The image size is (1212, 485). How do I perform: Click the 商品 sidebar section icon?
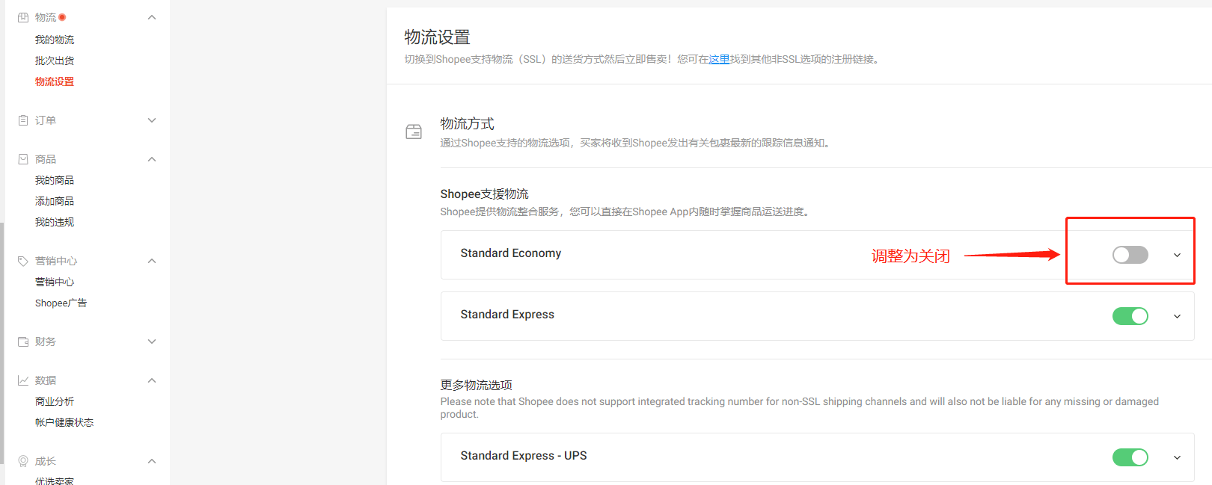23,159
